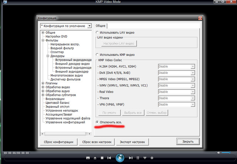Screen dimensions: 237x164
Task: Select Управление модуляцией файла in the tree
Action: pyautogui.click(x=68, y=118)
